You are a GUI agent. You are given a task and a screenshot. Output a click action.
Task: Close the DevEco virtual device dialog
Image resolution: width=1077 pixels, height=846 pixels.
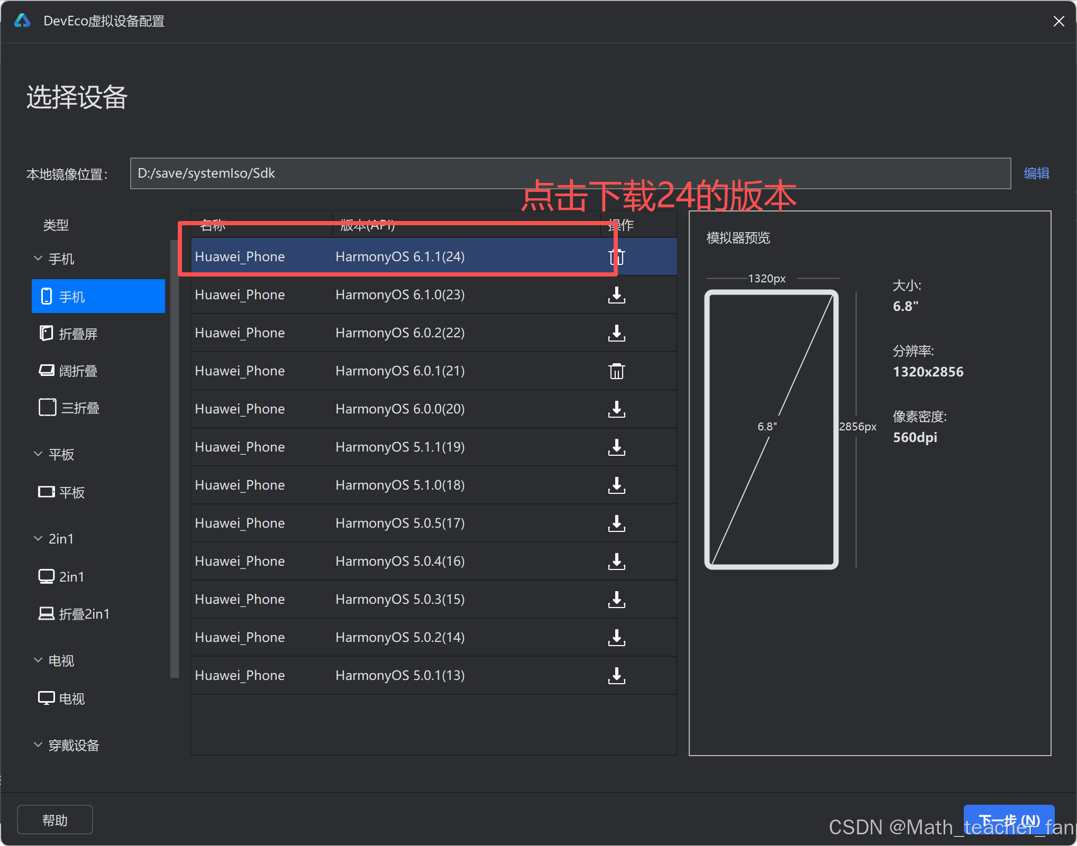[x=1058, y=21]
